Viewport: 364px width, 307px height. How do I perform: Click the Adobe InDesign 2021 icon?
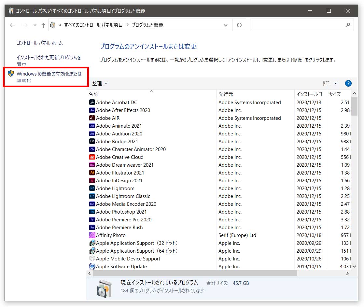(92, 181)
